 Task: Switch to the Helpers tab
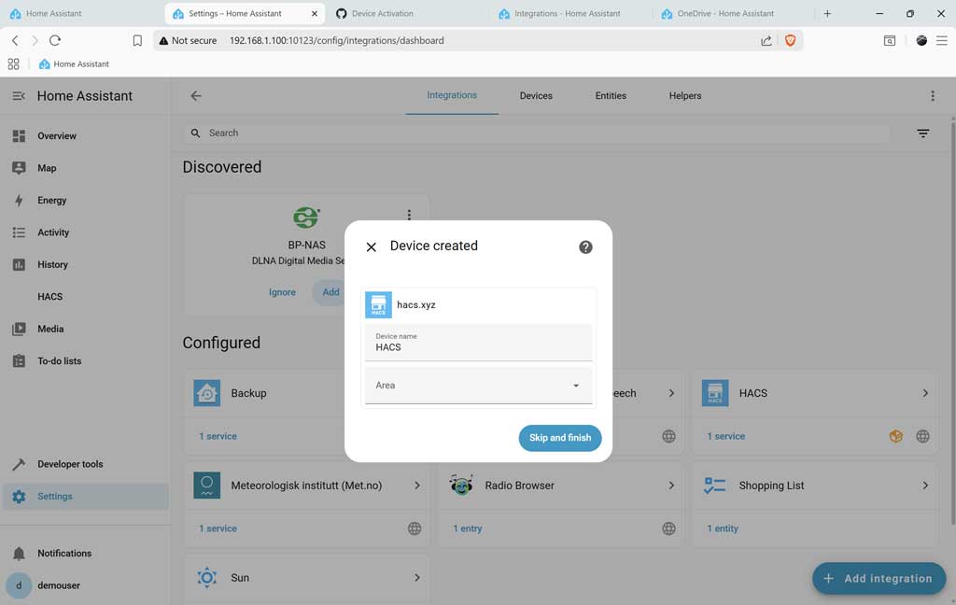pyautogui.click(x=684, y=96)
